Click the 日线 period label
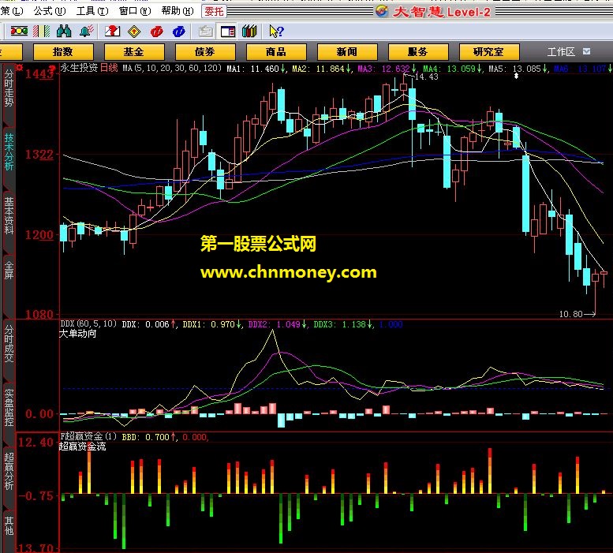Viewport: 613px width, 553px height. click(109, 68)
